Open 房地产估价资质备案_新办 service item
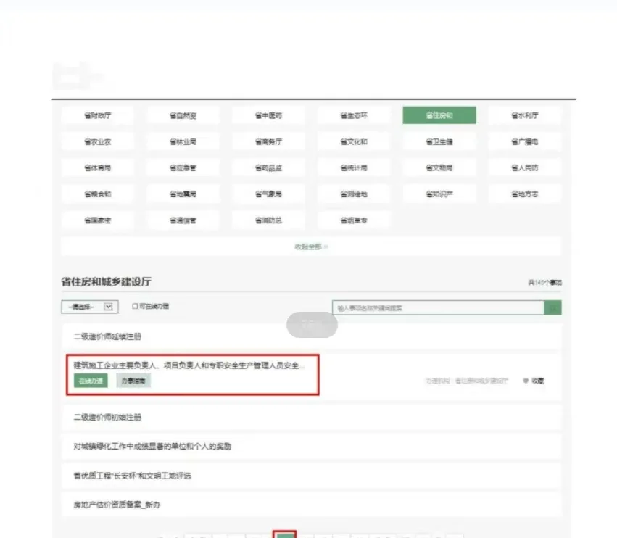The height and width of the screenshot is (538, 617). click(x=117, y=505)
